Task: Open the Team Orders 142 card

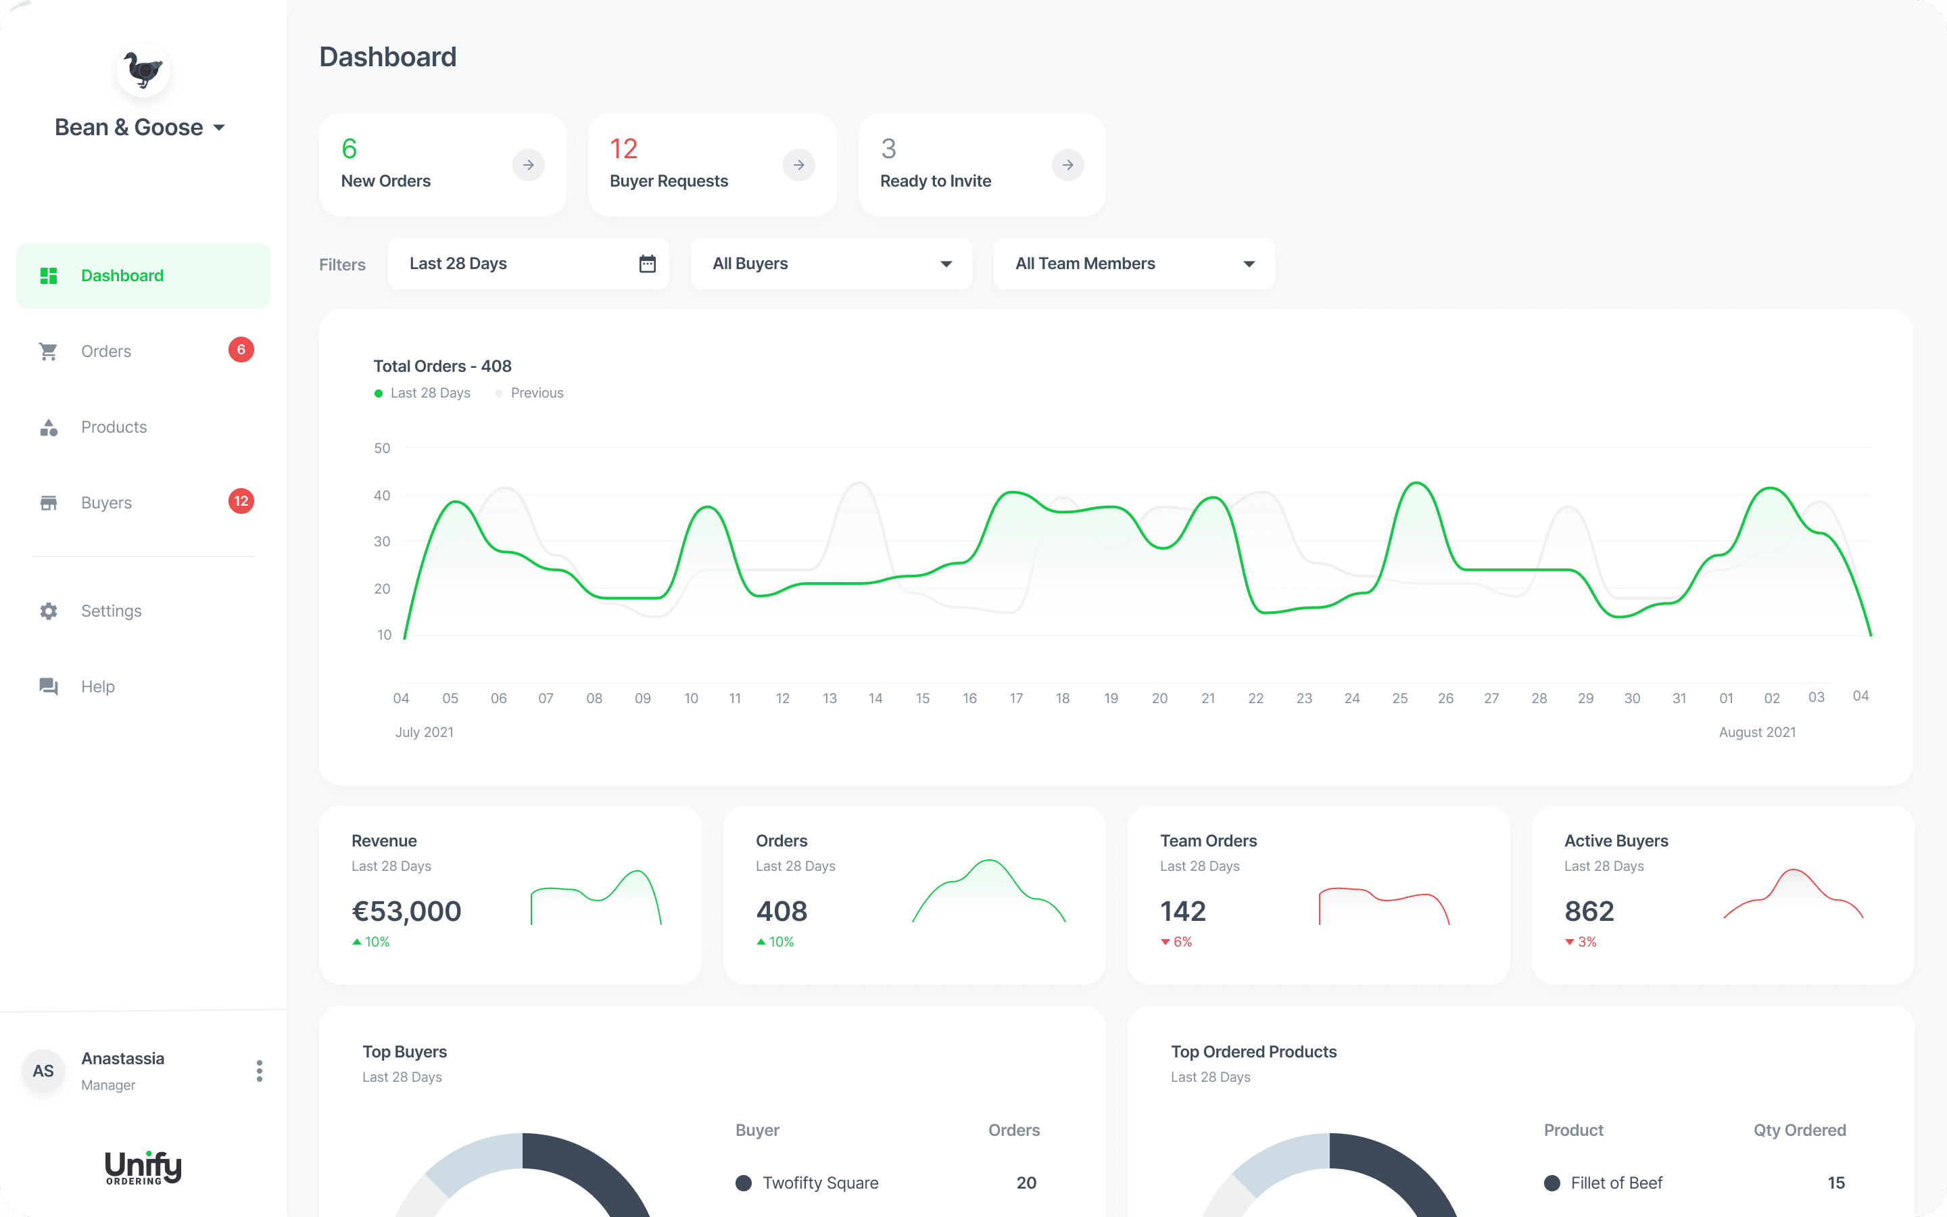Action: [1319, 895]
